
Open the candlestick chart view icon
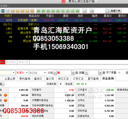pos(3,11)
